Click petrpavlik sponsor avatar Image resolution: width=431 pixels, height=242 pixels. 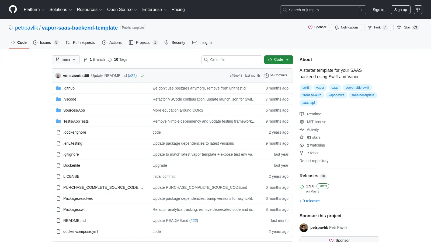click(x=304, y=227)
